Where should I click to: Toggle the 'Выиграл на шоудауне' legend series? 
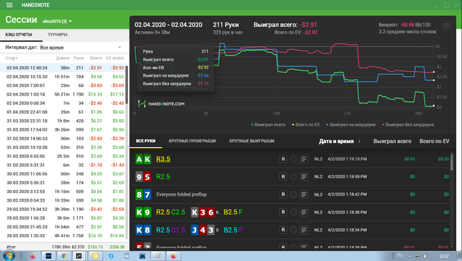[x=351, y=125]
